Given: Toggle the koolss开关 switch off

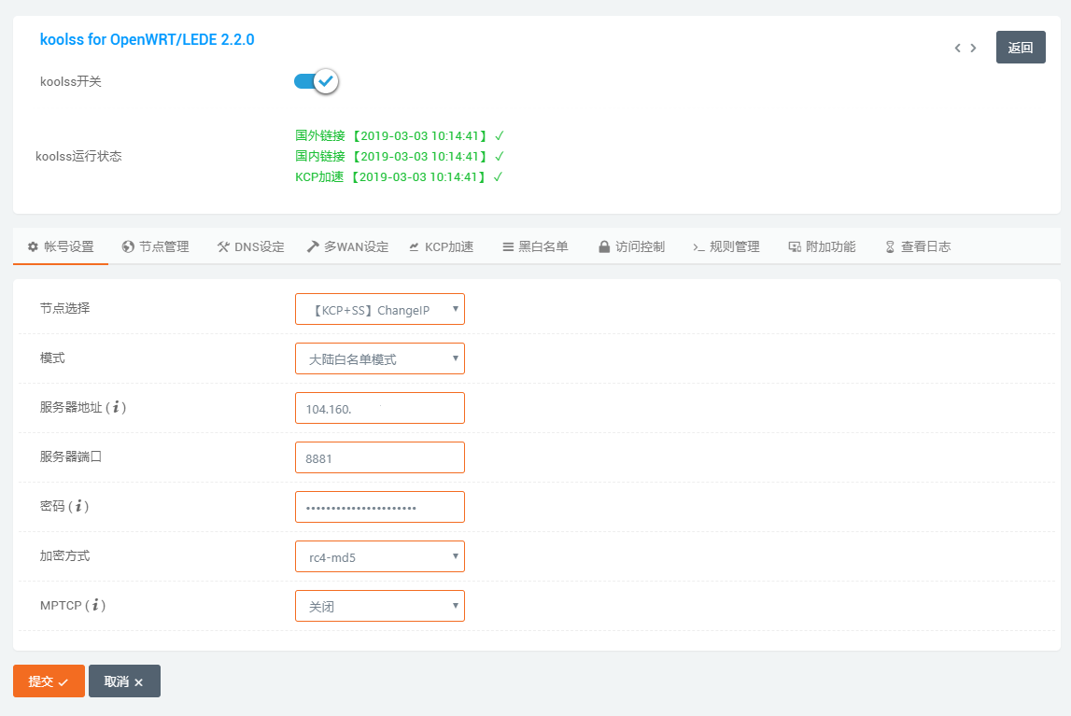Looking at the screenshot, I should tap(317, 81).
